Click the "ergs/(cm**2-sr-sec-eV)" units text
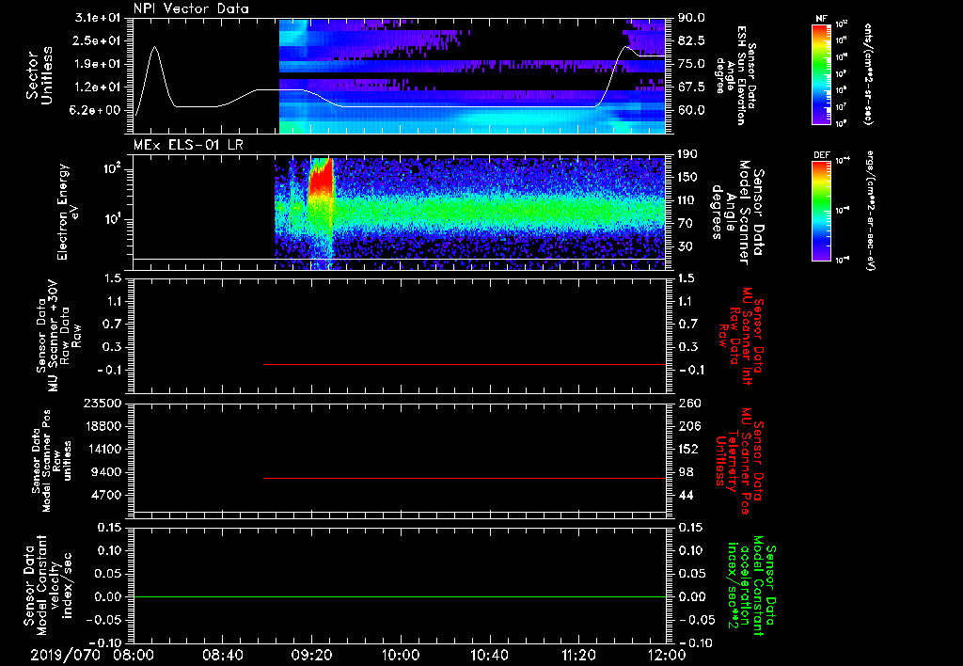This screenshot has width=963, height=666. 870,211
